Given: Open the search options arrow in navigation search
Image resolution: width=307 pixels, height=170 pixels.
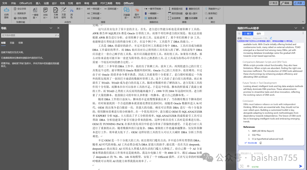Looking at the screenshot, I should coord(58,36).
